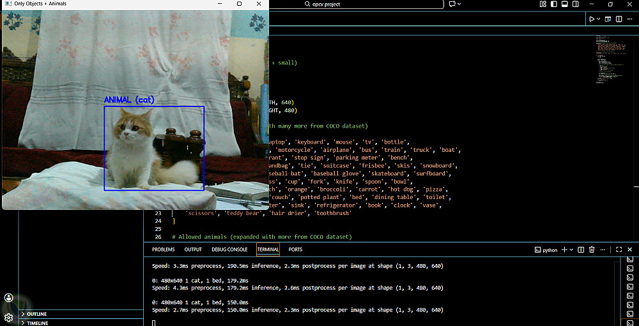Minimize the Only Objects + Animals window
This screenshot has width=639, height=326.
(x=220, y=4)
